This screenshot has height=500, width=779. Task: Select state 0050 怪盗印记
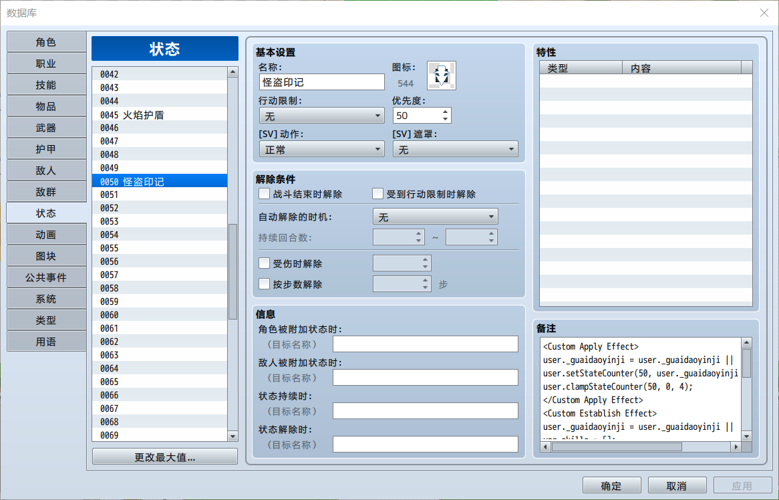160,181
